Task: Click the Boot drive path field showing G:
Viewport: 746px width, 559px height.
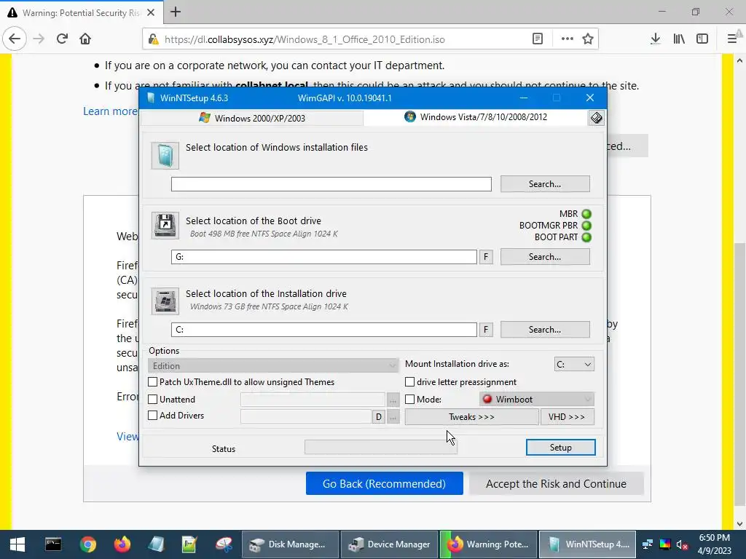Action: click(x=324, y=257)
